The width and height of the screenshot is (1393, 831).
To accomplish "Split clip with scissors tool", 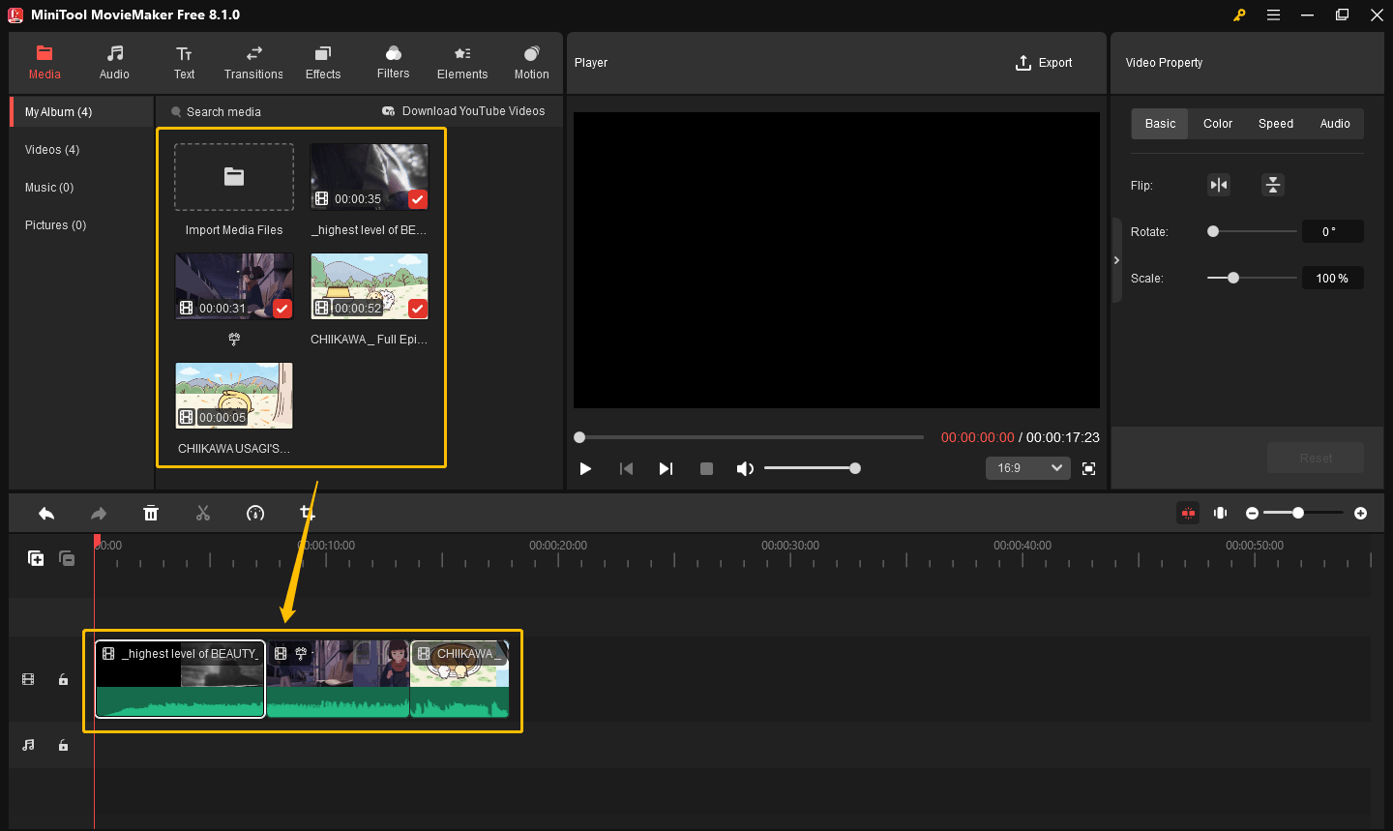I will click(x=203, y=513).
